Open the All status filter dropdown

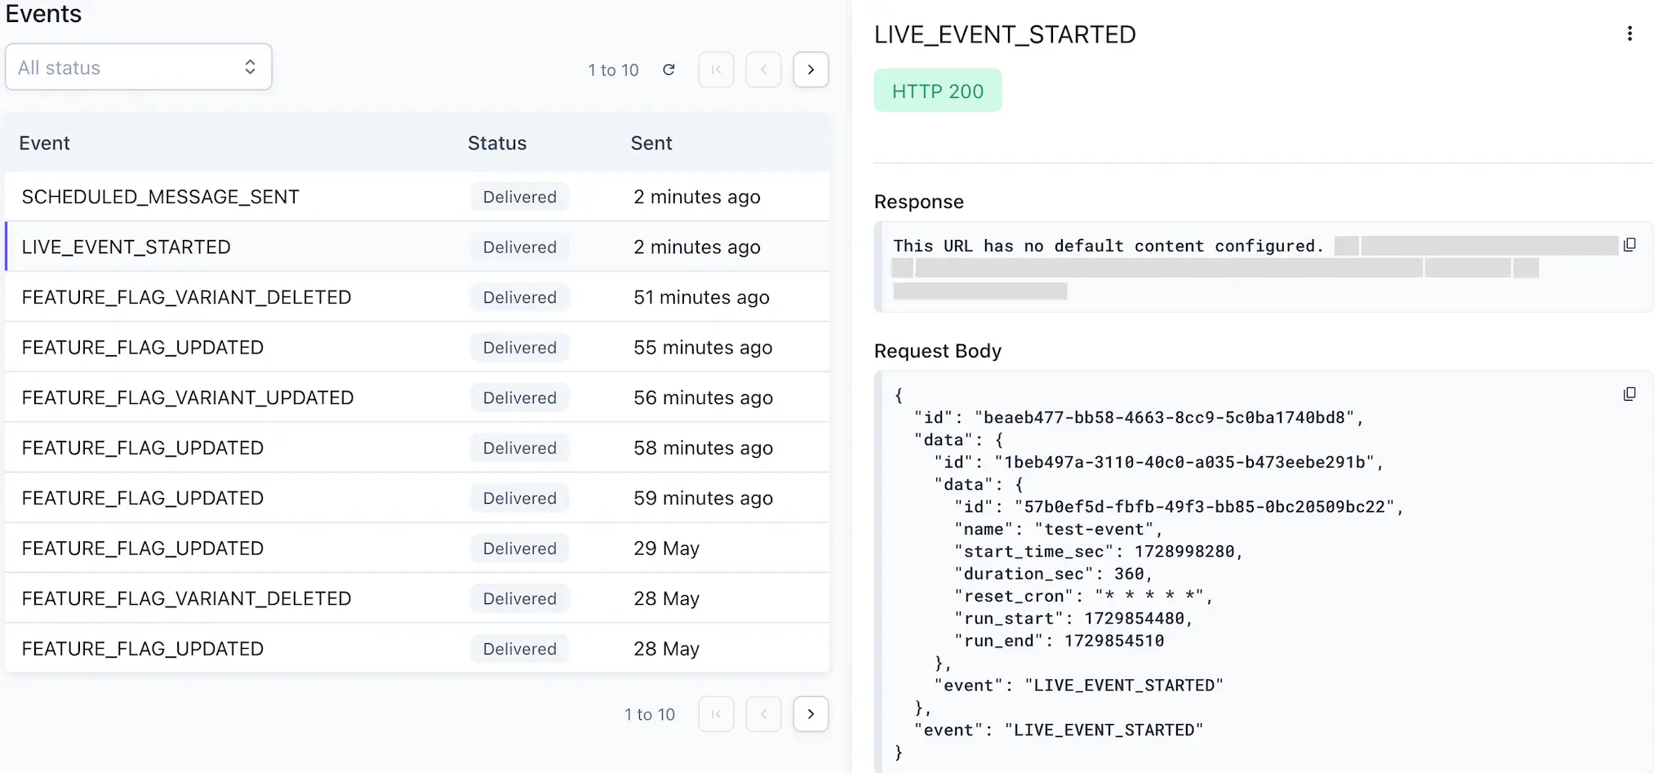pyautogui.click(x=139, y=67)
